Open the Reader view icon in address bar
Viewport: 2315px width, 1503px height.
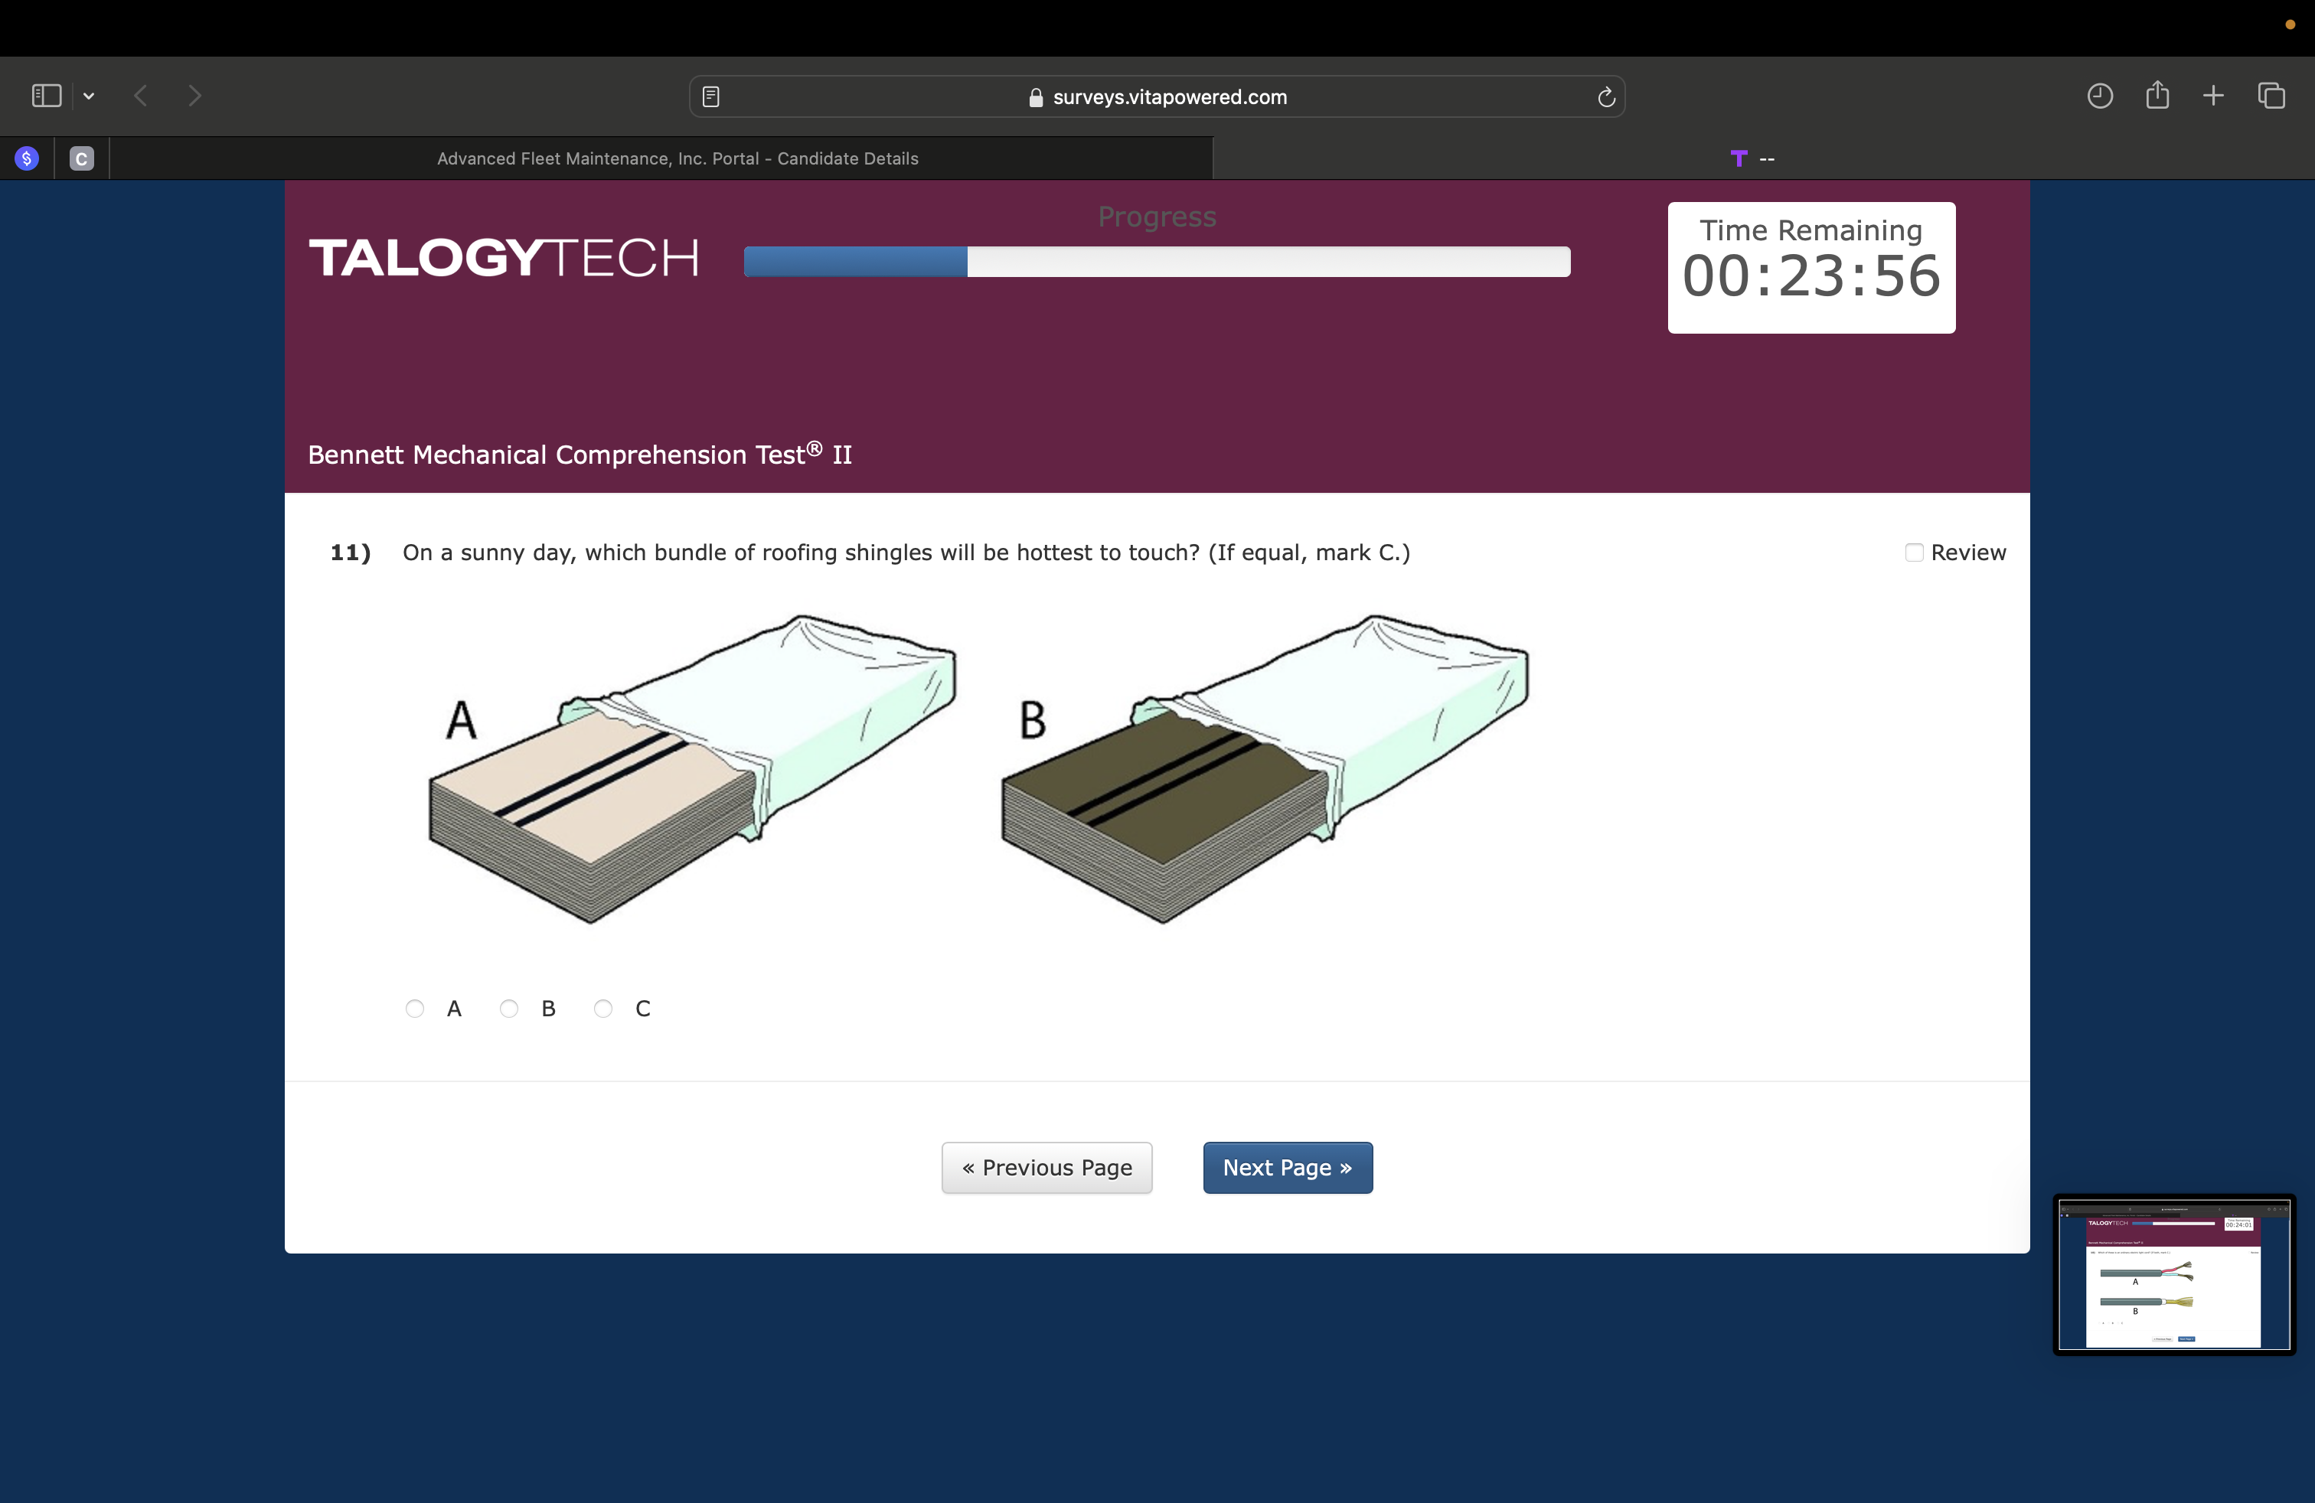pyautogui.click(x=711, y=96)
